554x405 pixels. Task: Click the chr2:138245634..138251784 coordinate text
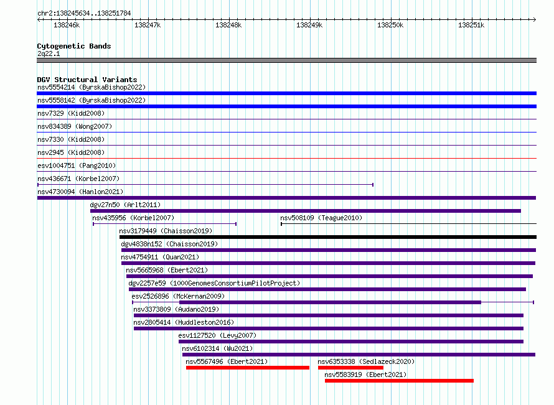point(84,13)
